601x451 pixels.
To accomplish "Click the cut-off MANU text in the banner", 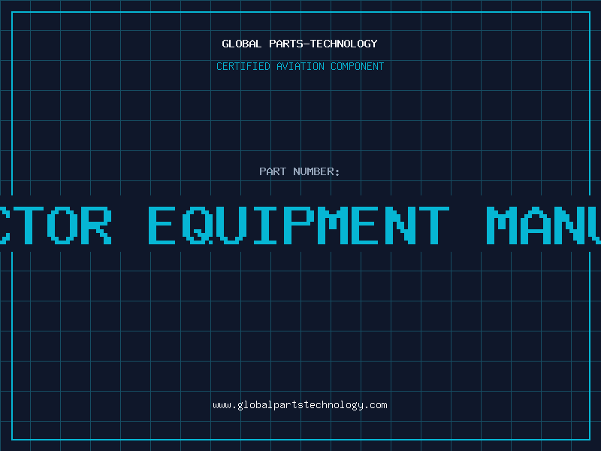I will (x=543, y=225).
